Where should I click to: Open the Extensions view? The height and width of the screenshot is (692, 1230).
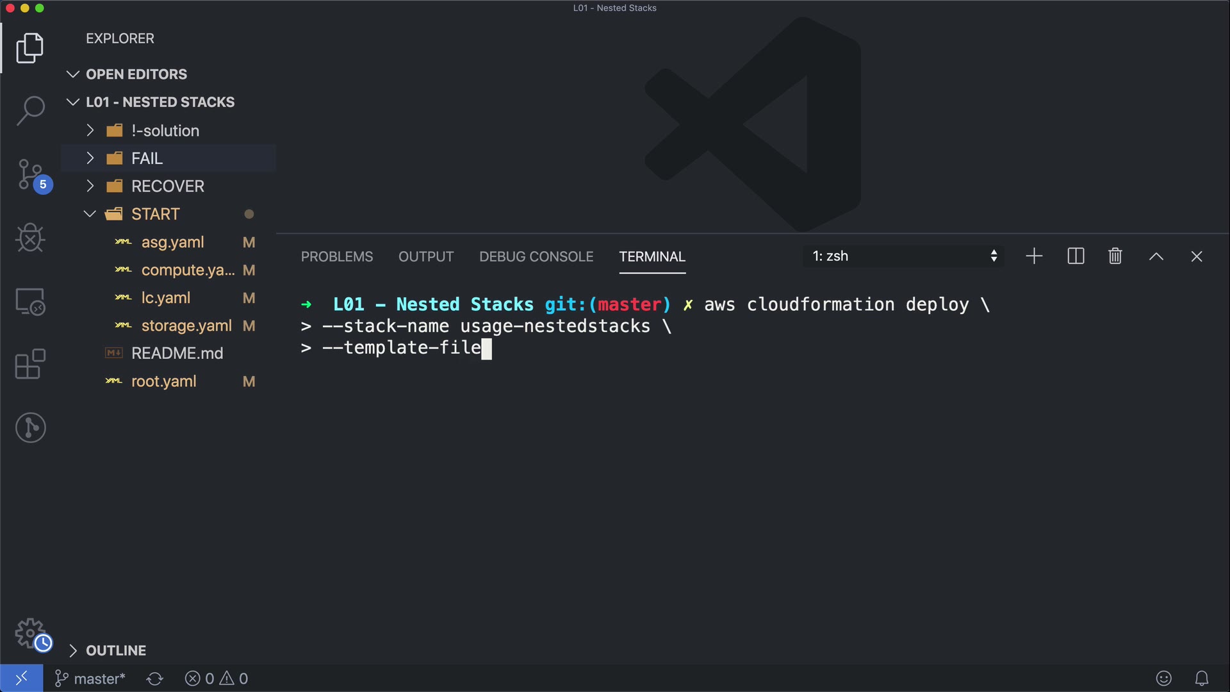click(30, 364)
